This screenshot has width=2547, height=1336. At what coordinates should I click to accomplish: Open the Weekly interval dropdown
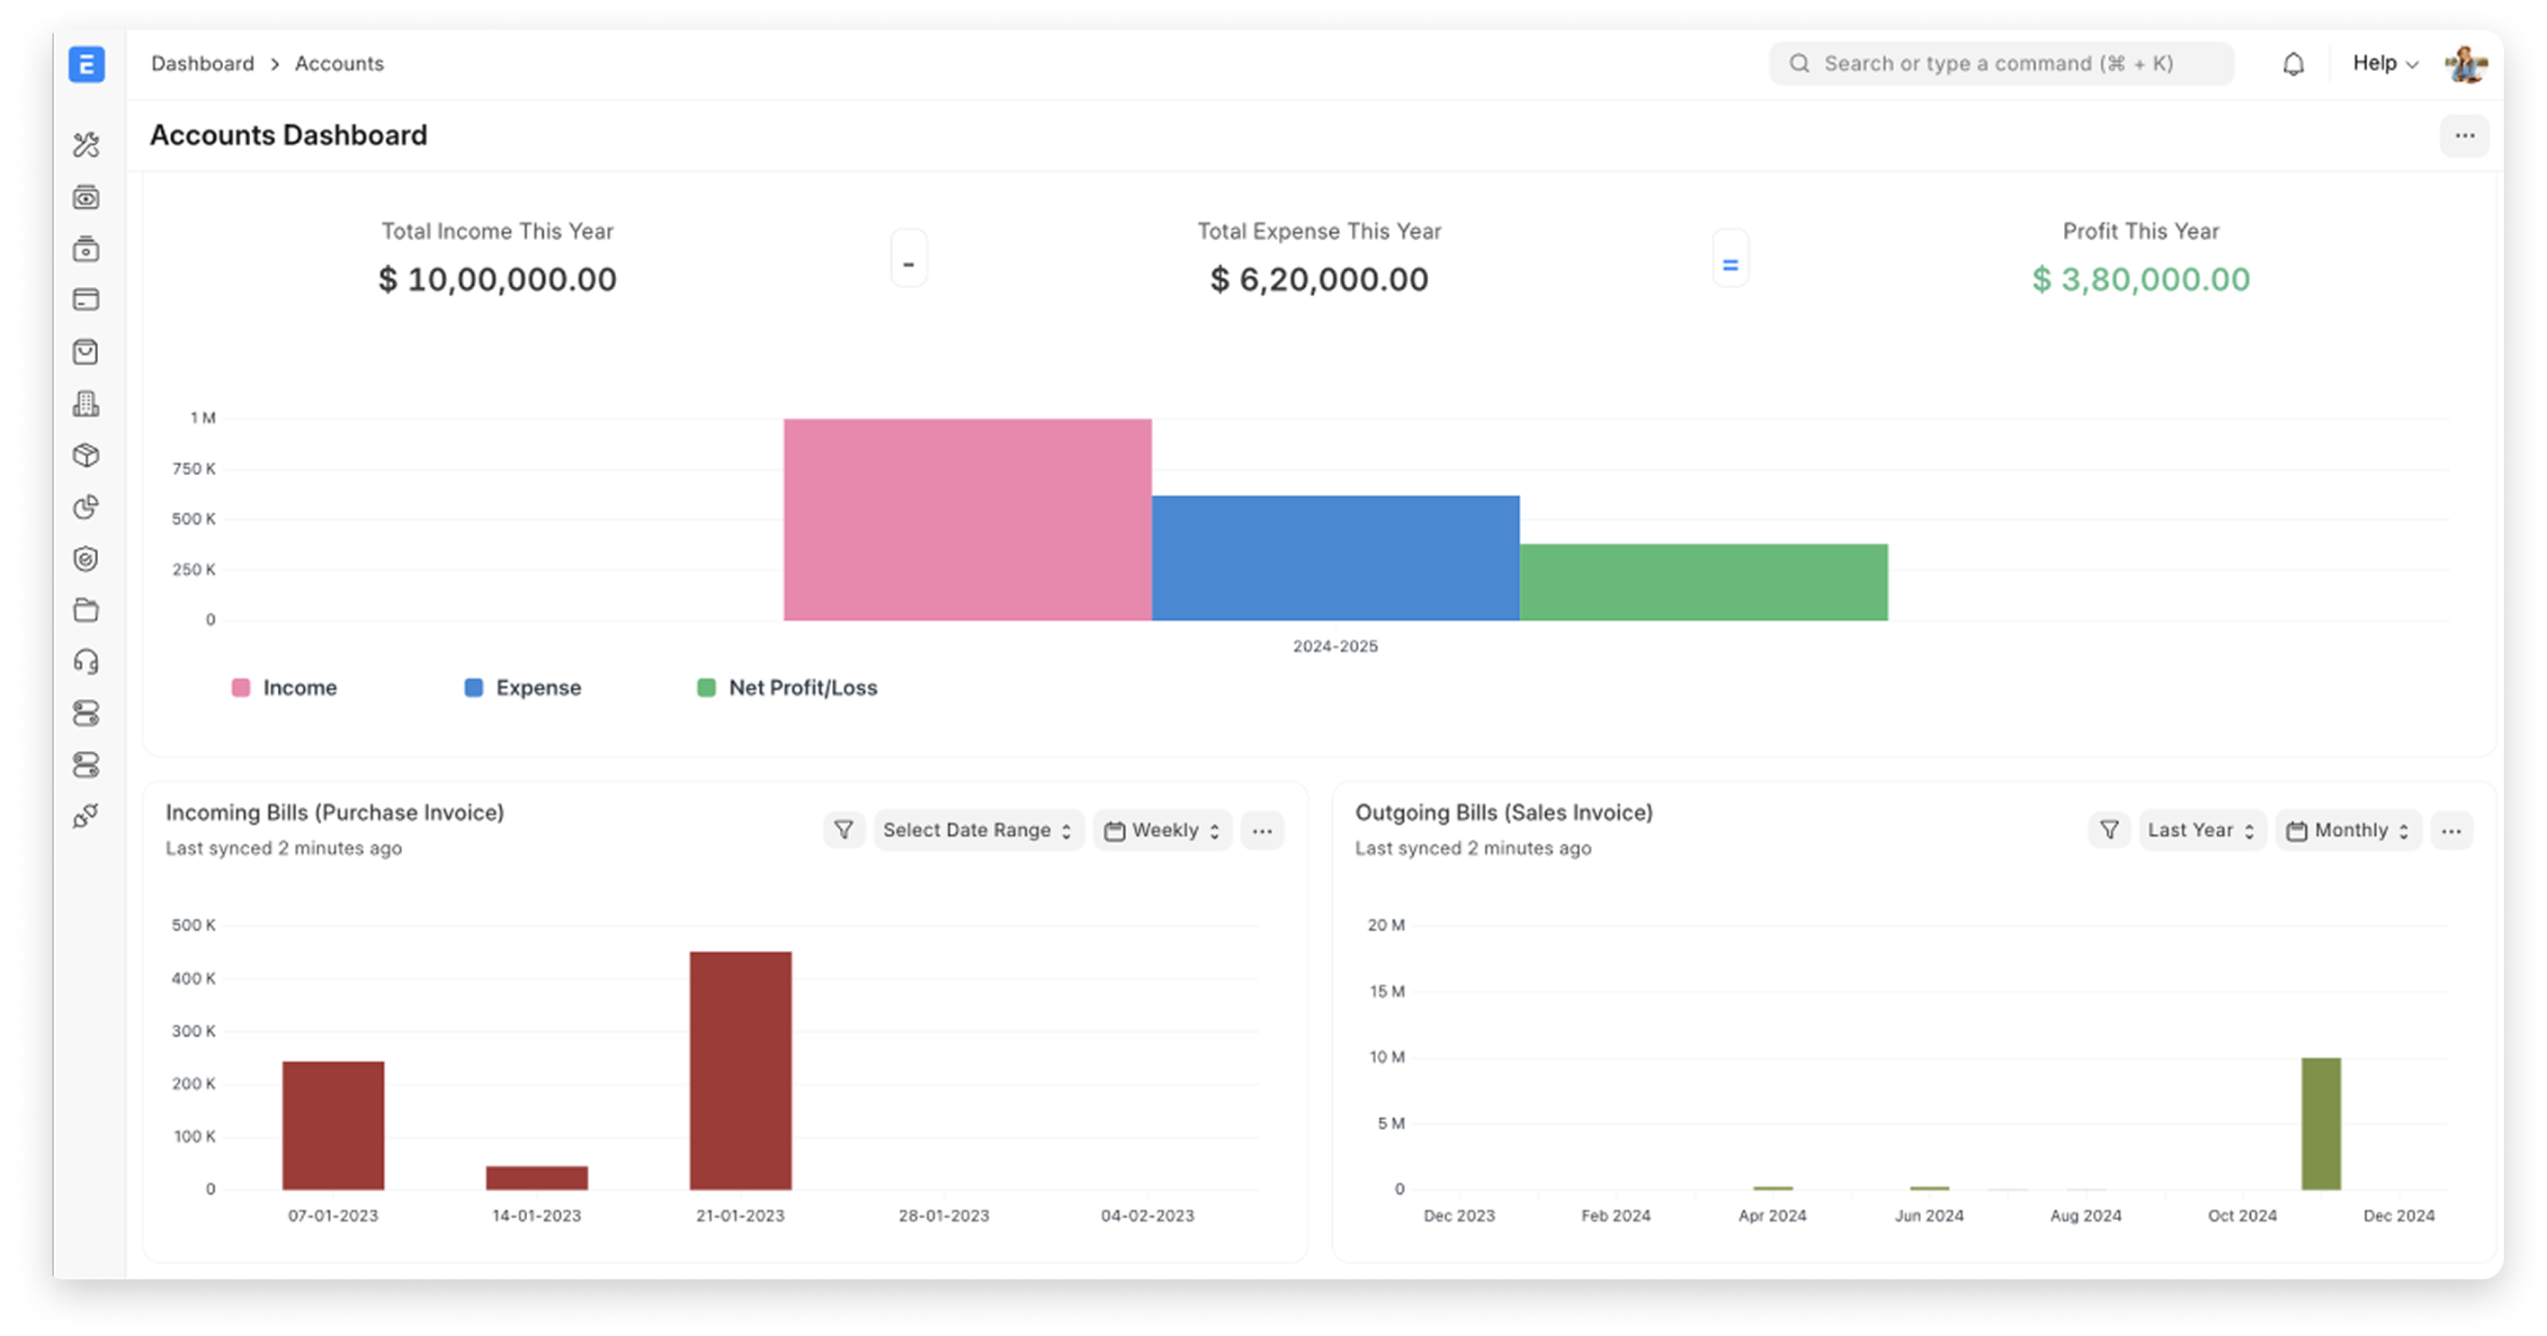click(x=1162, y=829)
